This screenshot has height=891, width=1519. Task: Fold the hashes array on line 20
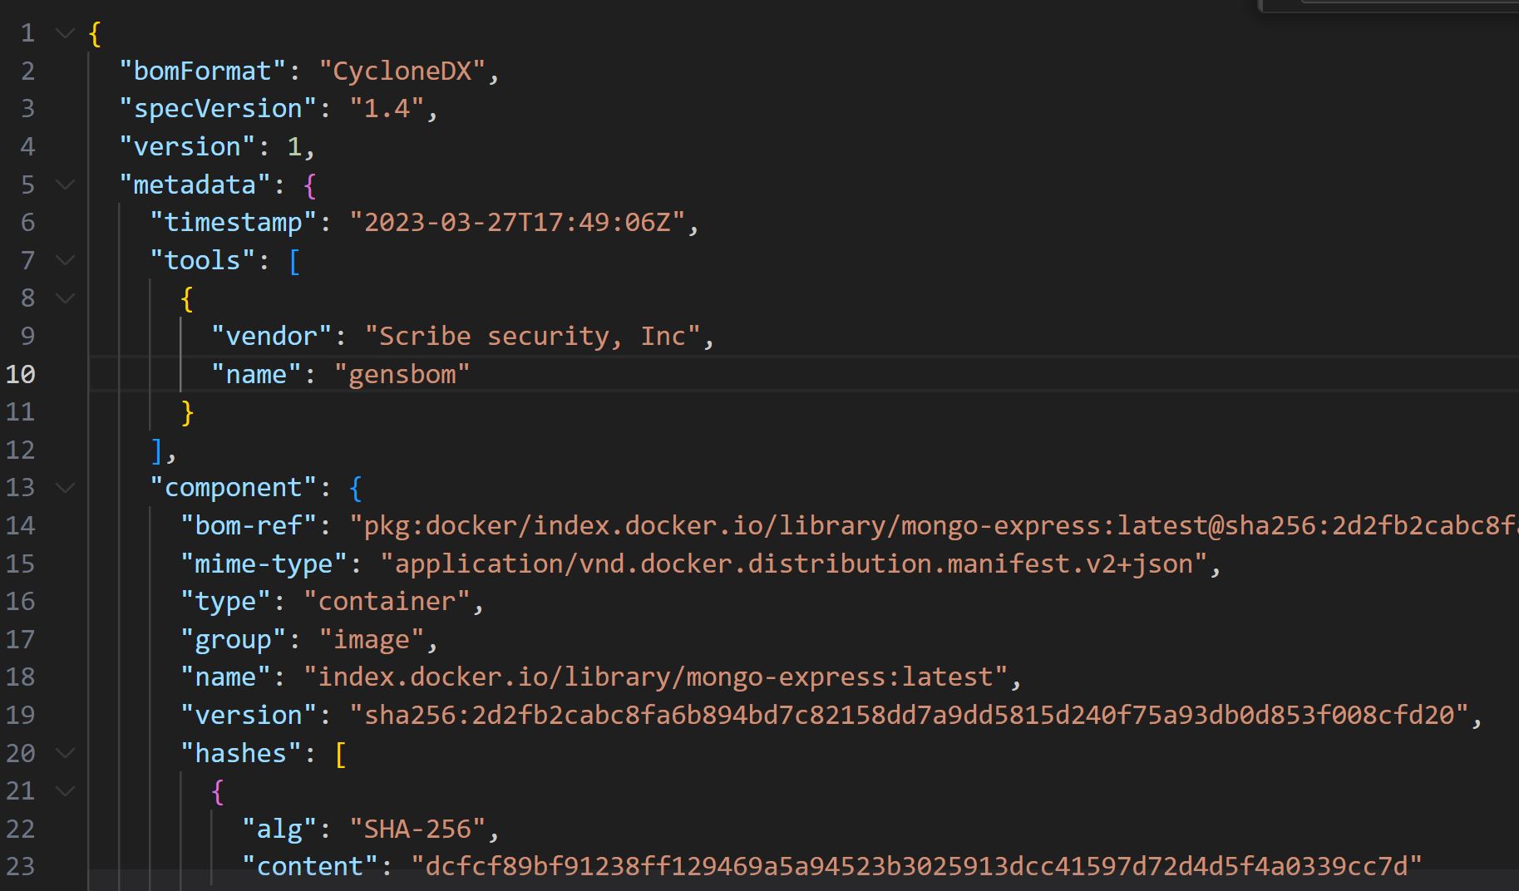pyautogui.click(x=65, y=753)
